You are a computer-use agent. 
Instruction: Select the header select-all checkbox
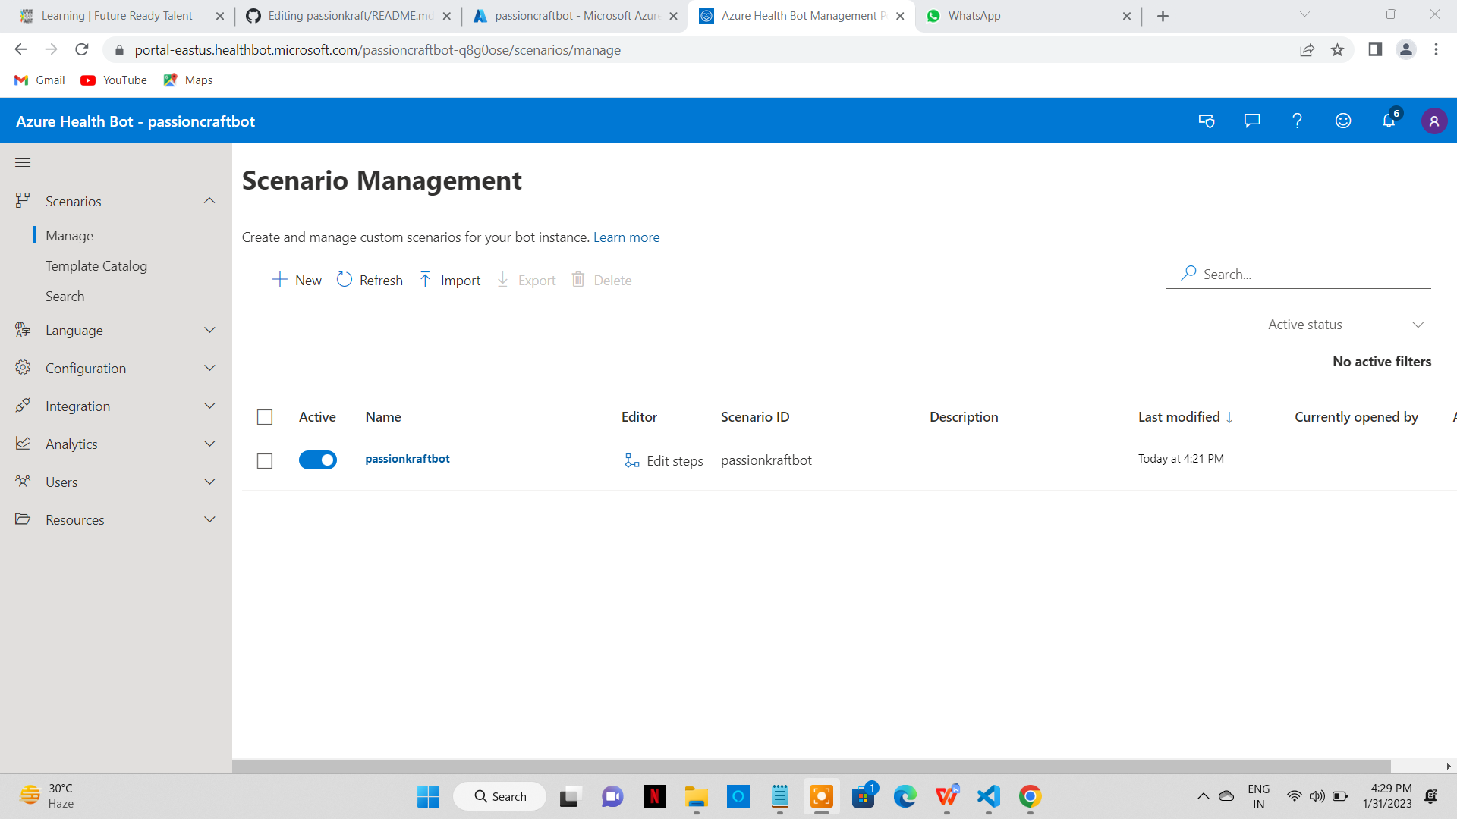(264, 416)
